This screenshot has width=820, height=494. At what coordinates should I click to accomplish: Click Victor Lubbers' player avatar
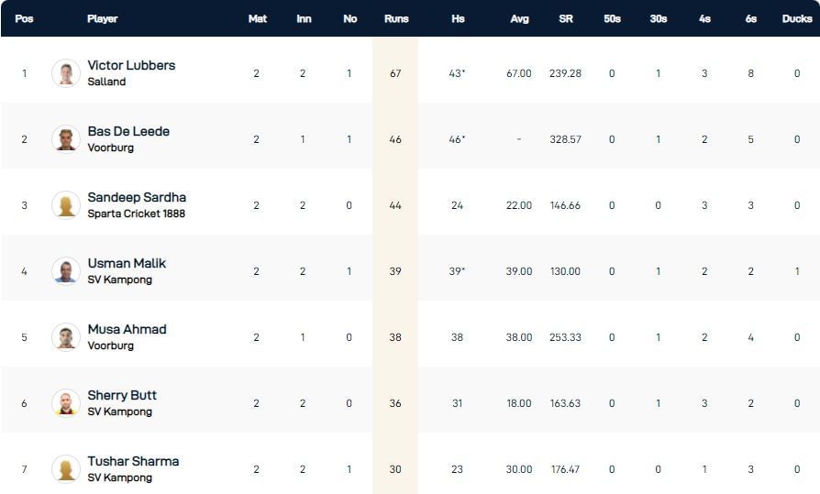66,73
